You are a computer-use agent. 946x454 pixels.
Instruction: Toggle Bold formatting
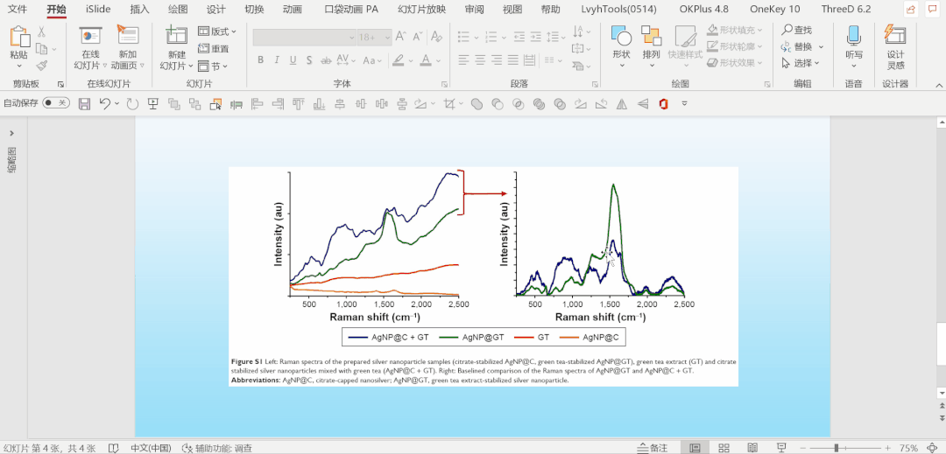click(261, 59)
